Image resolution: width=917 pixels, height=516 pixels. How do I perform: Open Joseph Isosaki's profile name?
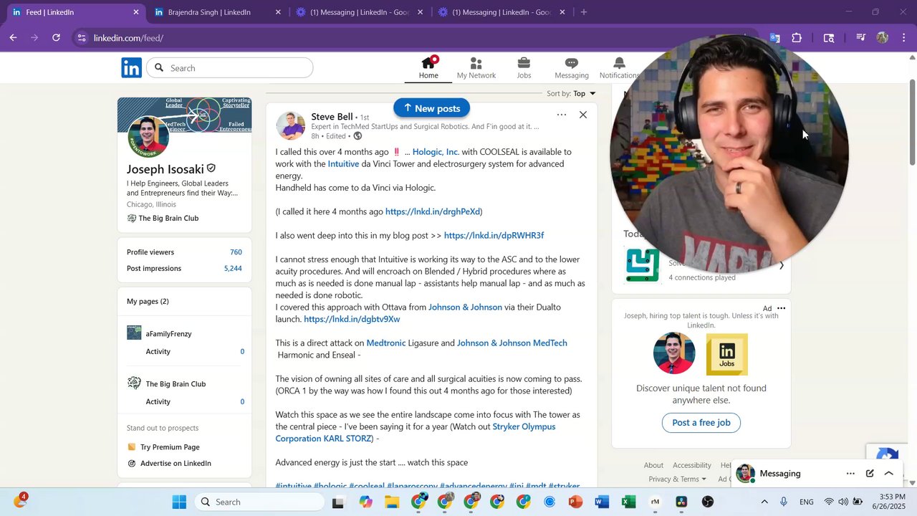coord(165,169)
